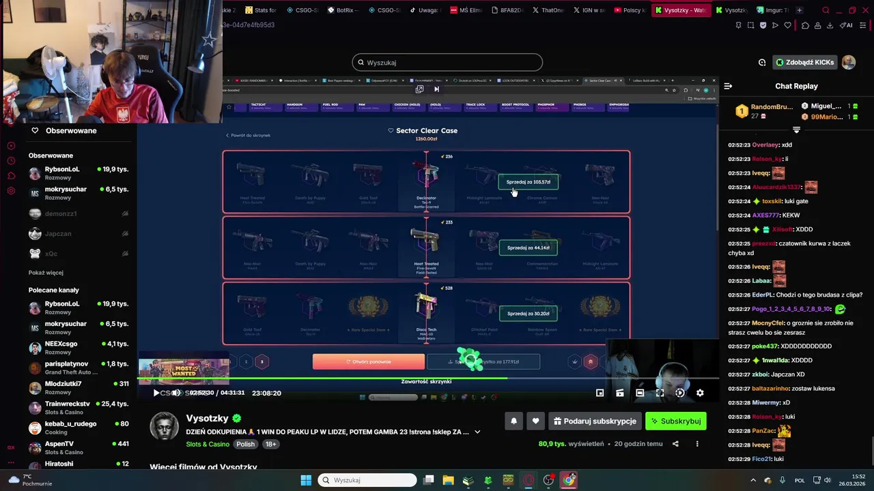
Task: Open Windows Start menu
Action: click(x=306, y=480)
